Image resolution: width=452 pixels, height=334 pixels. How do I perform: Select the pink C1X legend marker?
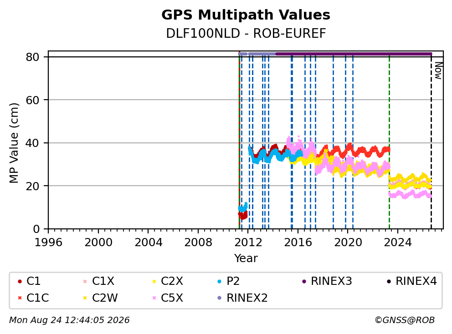tap(85, 281)
